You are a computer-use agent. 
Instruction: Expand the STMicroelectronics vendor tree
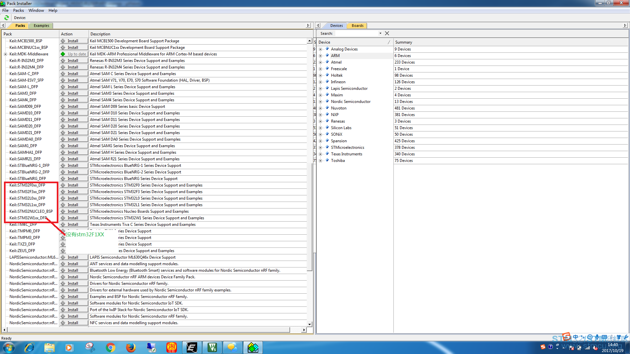pos(321,147)
